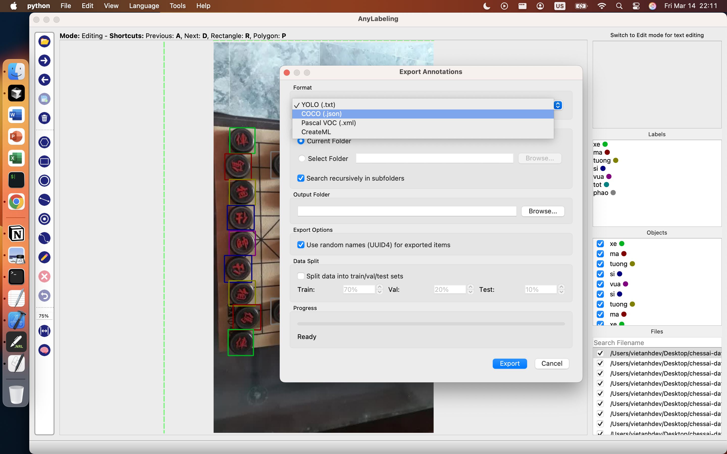Click the Output Folder text field
The image size is (727, 454).
407,211
